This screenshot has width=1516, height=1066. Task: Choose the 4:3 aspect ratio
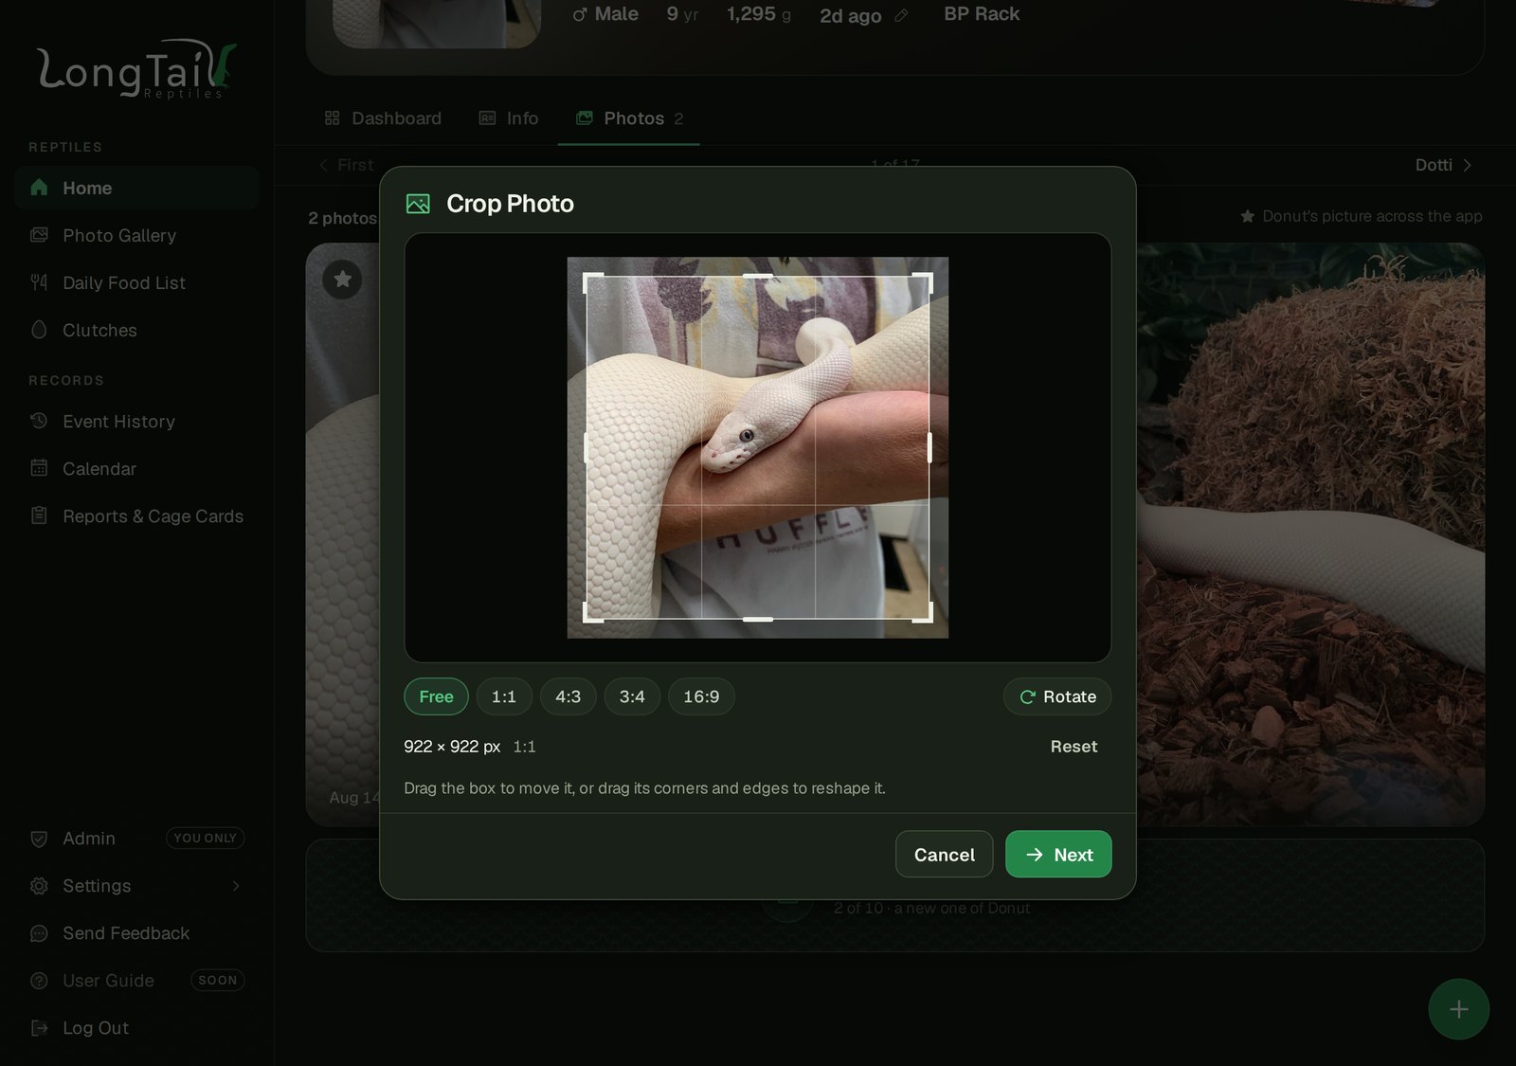pyautogui.click(x=568, y=696)
